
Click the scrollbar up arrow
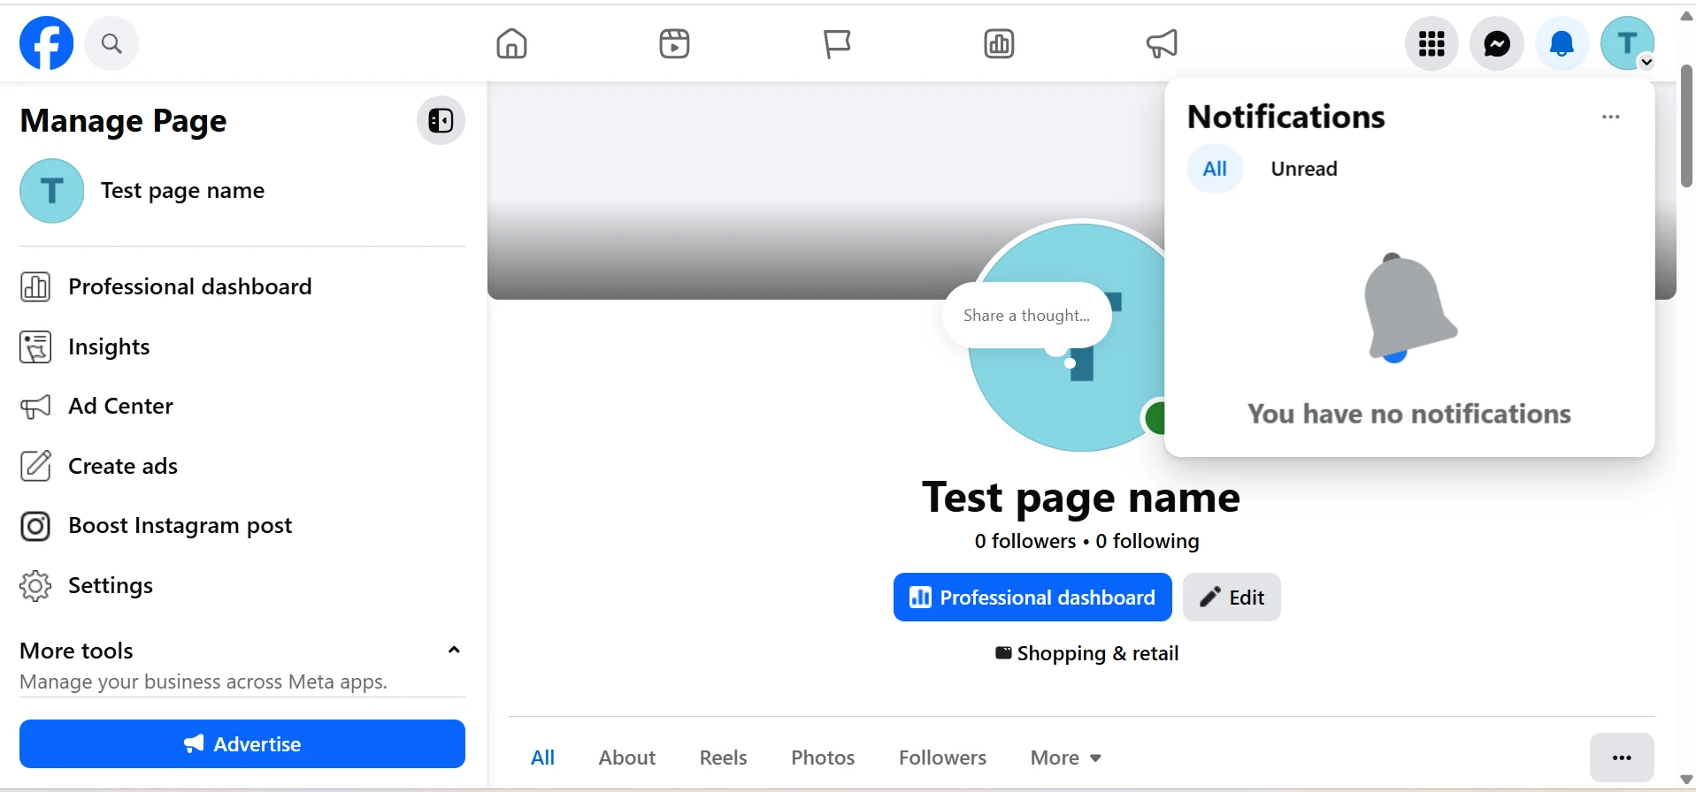point(1686,15)
